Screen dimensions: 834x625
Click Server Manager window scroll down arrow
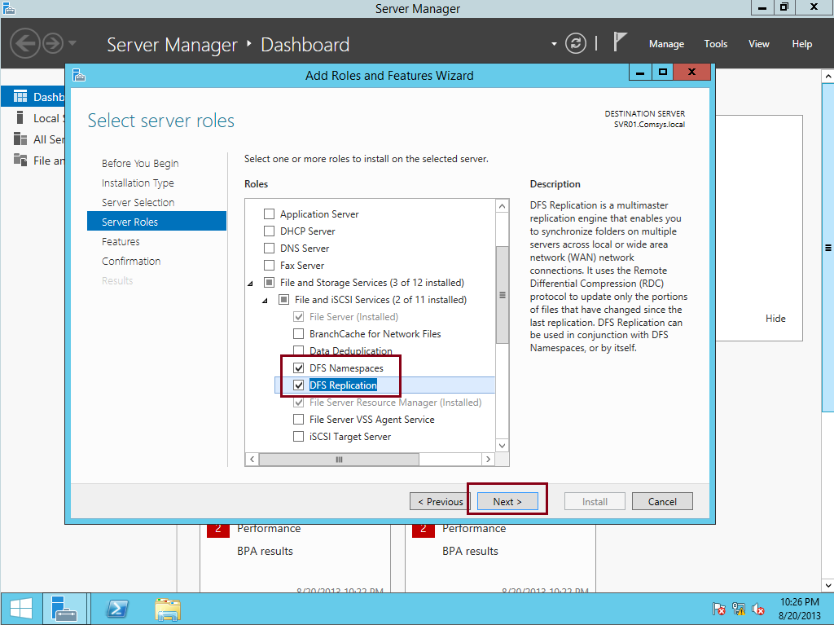(827, 586)
